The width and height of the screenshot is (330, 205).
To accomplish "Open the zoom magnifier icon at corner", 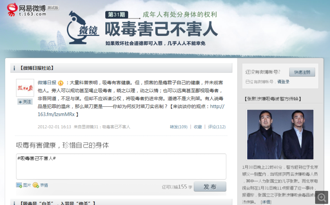I will coord(322,197).
